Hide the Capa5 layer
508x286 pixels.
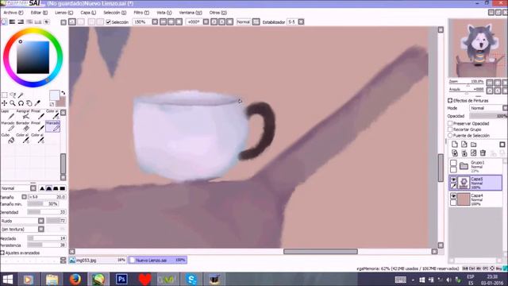[453, 180]
